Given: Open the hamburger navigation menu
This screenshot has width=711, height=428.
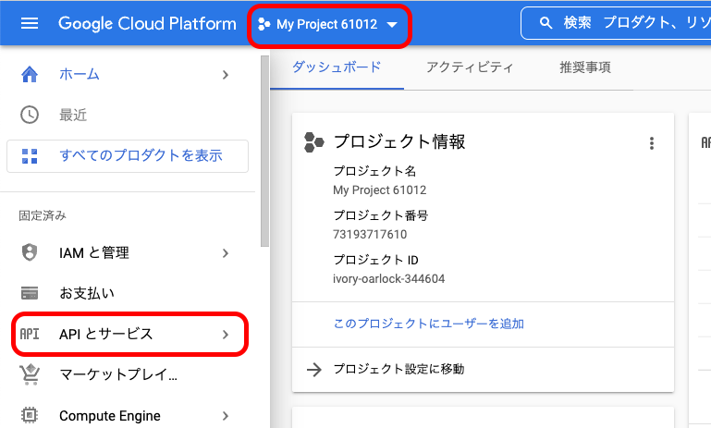Looking at the screenshot, I should pyautogui.click(x=30, y=23).
